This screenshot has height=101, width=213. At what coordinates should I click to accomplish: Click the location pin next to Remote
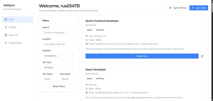(87, 85)
